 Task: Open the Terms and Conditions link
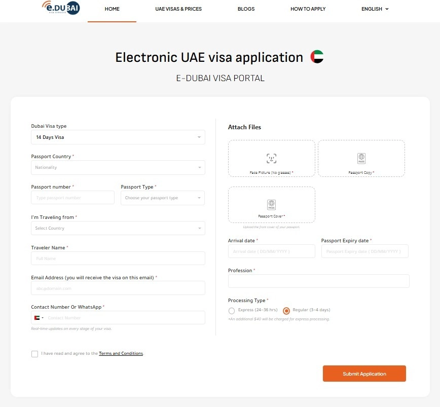[121, 353]
